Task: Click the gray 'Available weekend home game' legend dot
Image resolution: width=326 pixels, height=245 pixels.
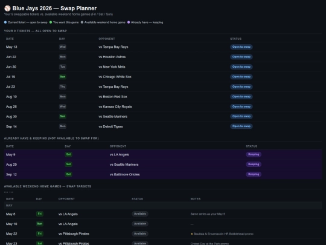Action: click(x=82, y=22)
